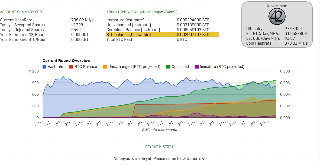Viewport: 320px width, 165px height.
Task: Click the 'Total BTC Paid' label
Action: click(x=119, y=39)
